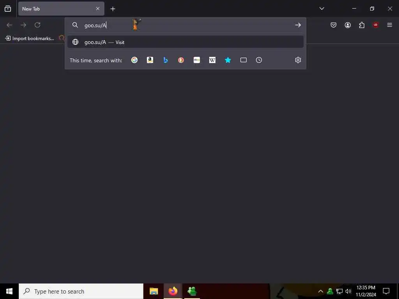399x299 pixels.
Task: Restore down the Firefox window
Action: coord(372,9)
